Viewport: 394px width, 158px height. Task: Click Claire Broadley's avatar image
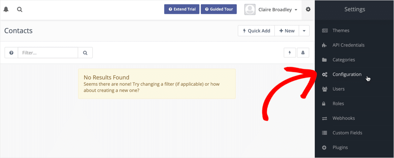tap(250, 10)
